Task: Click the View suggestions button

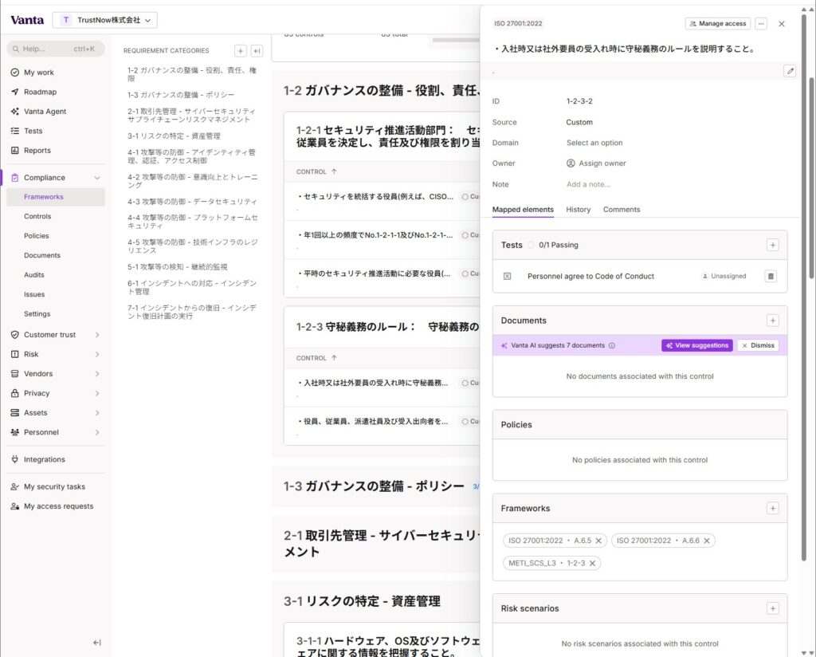Action: pyautogui.click(x=696, y=346)
